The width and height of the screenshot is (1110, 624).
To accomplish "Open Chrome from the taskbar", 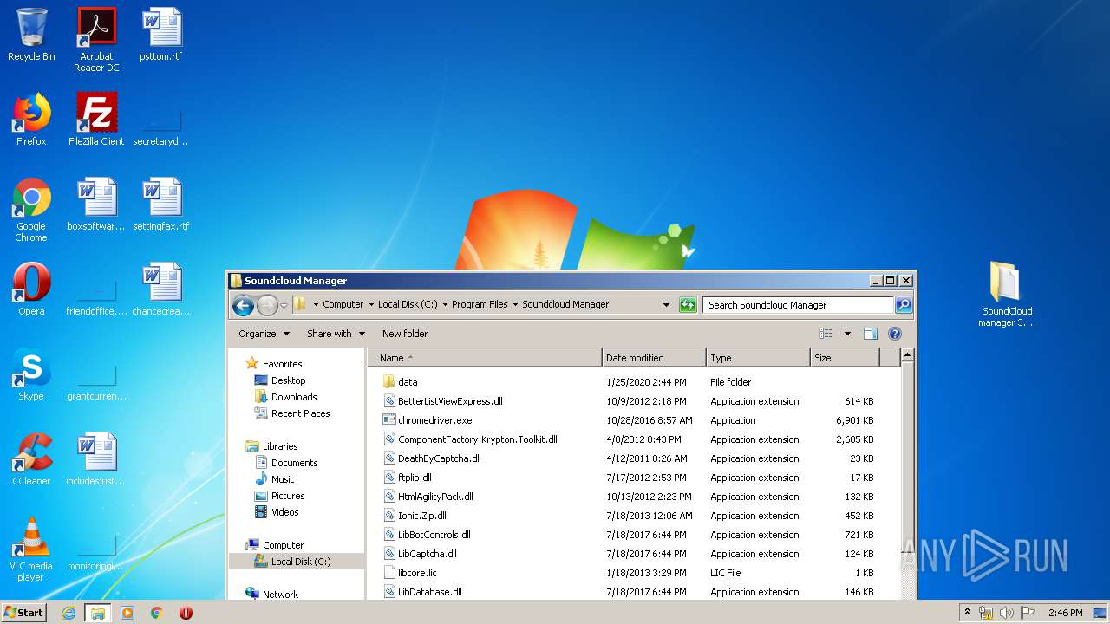I will click(157, 613).
